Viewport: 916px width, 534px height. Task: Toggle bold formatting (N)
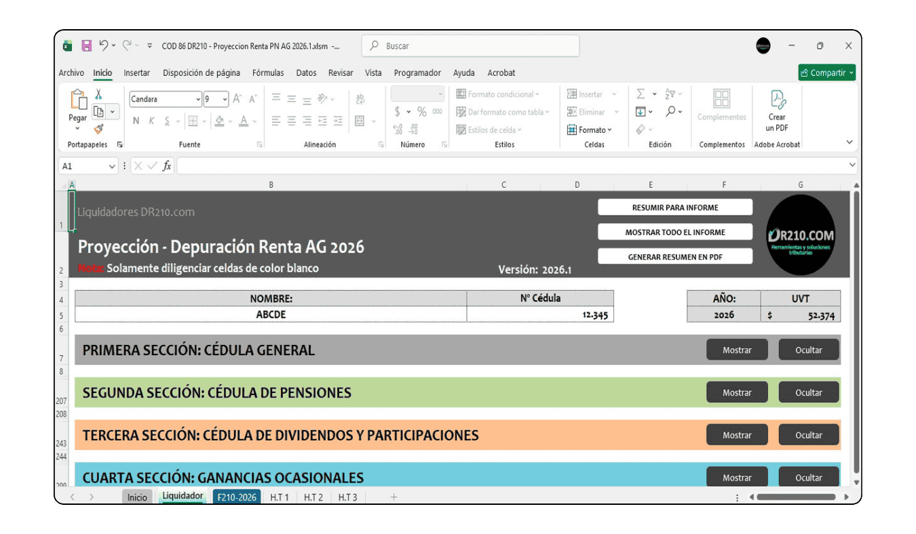(136, 121)
